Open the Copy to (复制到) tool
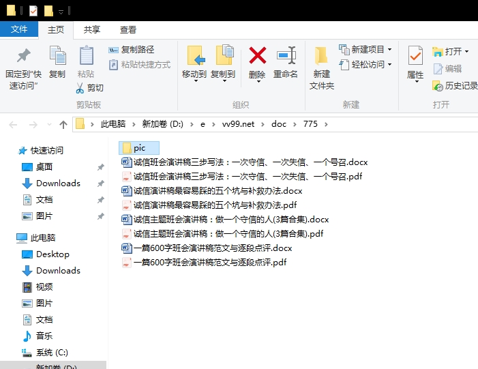This screenshot has height=369, width=478. [223, 64]
